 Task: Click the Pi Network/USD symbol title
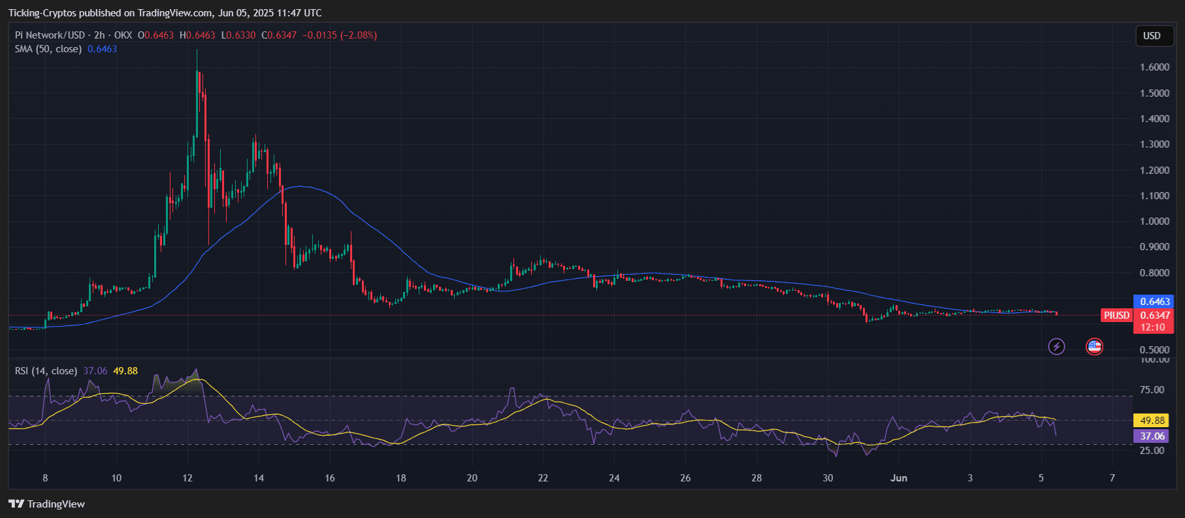pos(50,35)
